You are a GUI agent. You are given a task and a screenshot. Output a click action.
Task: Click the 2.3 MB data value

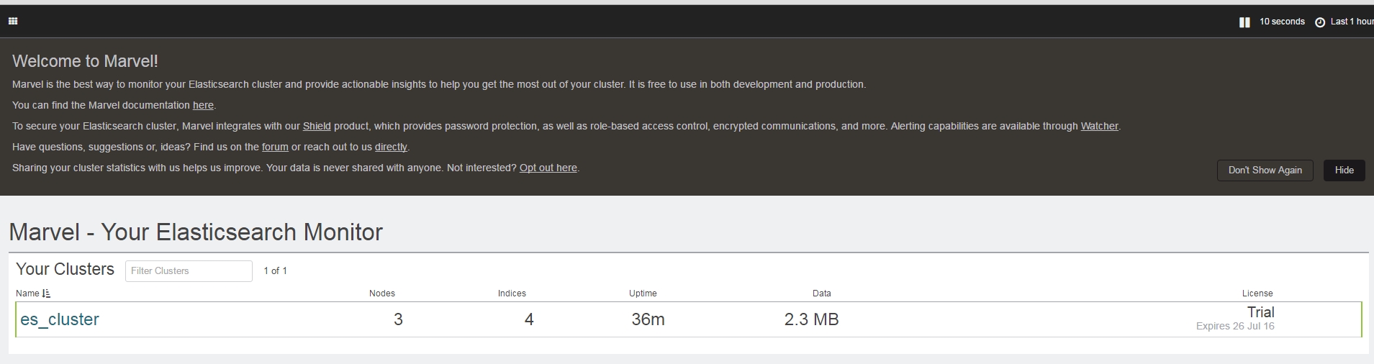(812, 319)
